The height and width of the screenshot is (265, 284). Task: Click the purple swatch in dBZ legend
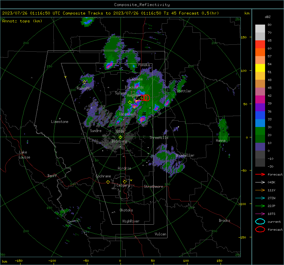(x=260, y=107)
